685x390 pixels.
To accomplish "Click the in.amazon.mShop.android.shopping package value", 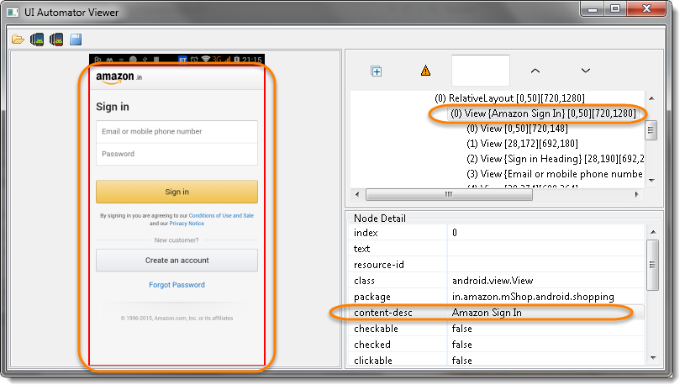I will click(533, 297).
